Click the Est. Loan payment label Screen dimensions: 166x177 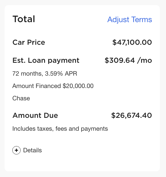point(46,61)
